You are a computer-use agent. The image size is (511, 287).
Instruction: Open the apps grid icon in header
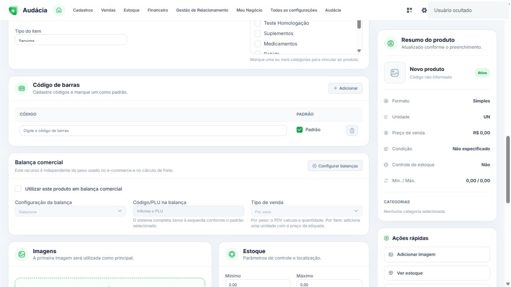click(x=410, y=10)
